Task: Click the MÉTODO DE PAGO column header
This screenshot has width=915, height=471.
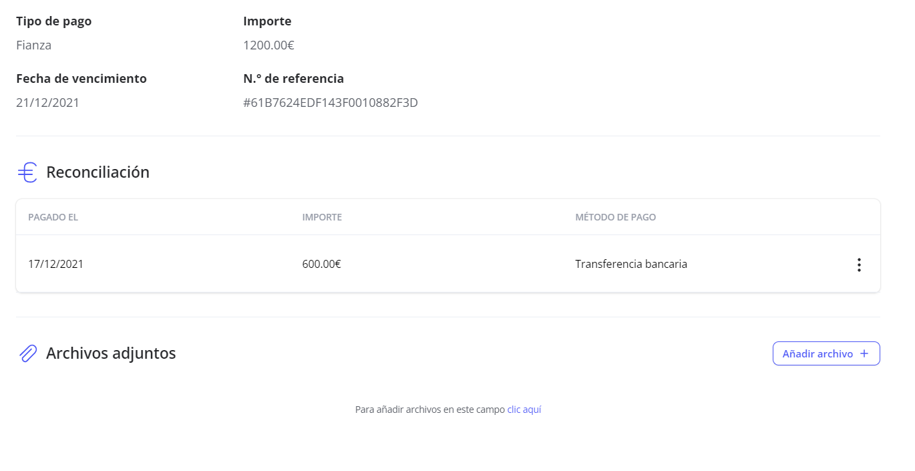Action: click(615, 217)
